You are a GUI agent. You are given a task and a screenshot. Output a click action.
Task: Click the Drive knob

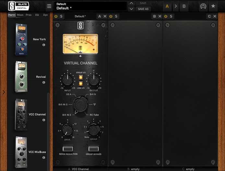click(67, 130)
